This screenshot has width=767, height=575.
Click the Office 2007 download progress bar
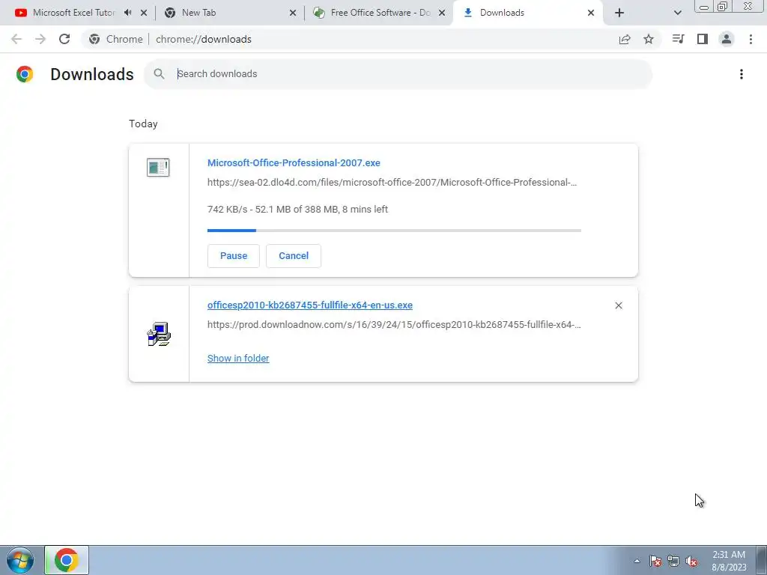[394, 231]
